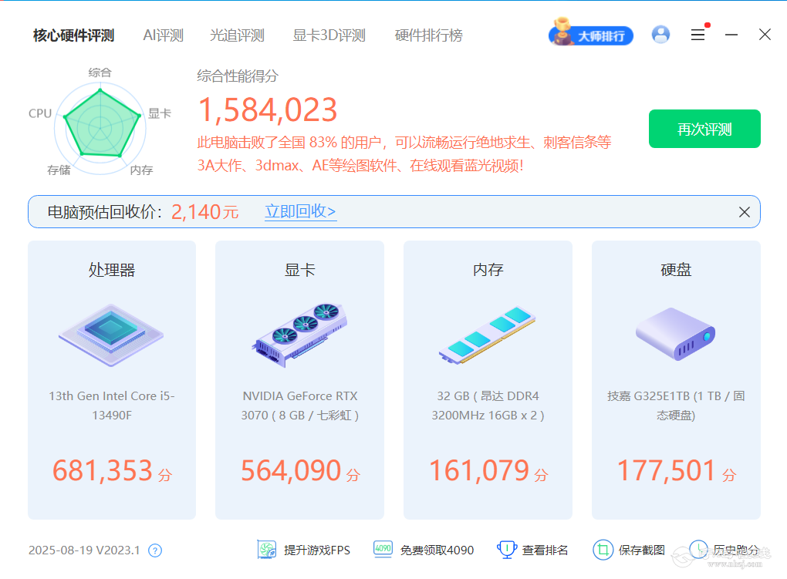Screen dimensions: 787x579
Task: Open the 光追评测 tab
Action: coord(237,35)
